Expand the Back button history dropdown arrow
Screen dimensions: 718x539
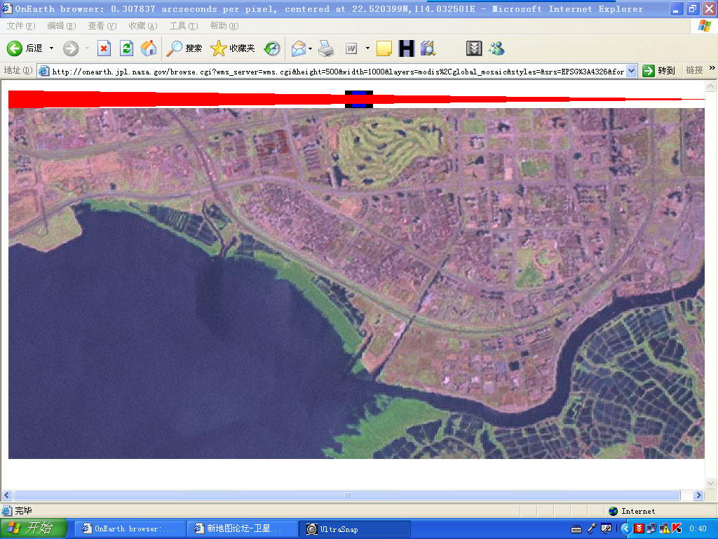click(x=51, y=48)
